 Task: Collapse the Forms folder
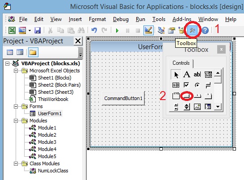point(16,107)
